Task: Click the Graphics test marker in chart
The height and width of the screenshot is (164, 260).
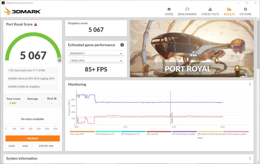Action: (x=172, y=118)
